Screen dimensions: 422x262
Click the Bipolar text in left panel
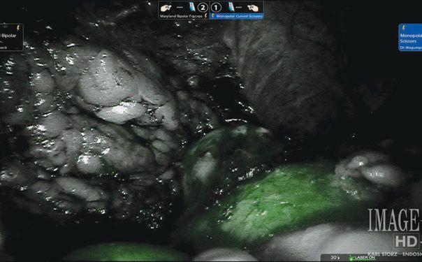[x=9, y=36]
